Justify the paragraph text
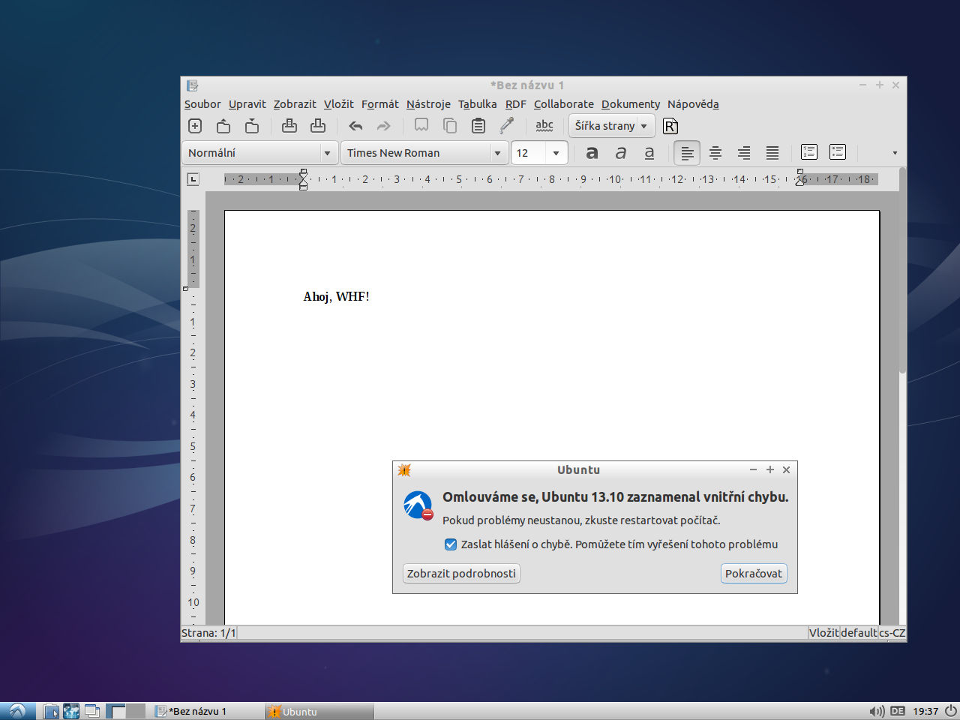The image size is (960, 720). [772, 153]
